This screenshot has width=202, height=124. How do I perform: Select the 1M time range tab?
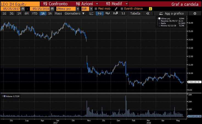[x=19, y=13]
